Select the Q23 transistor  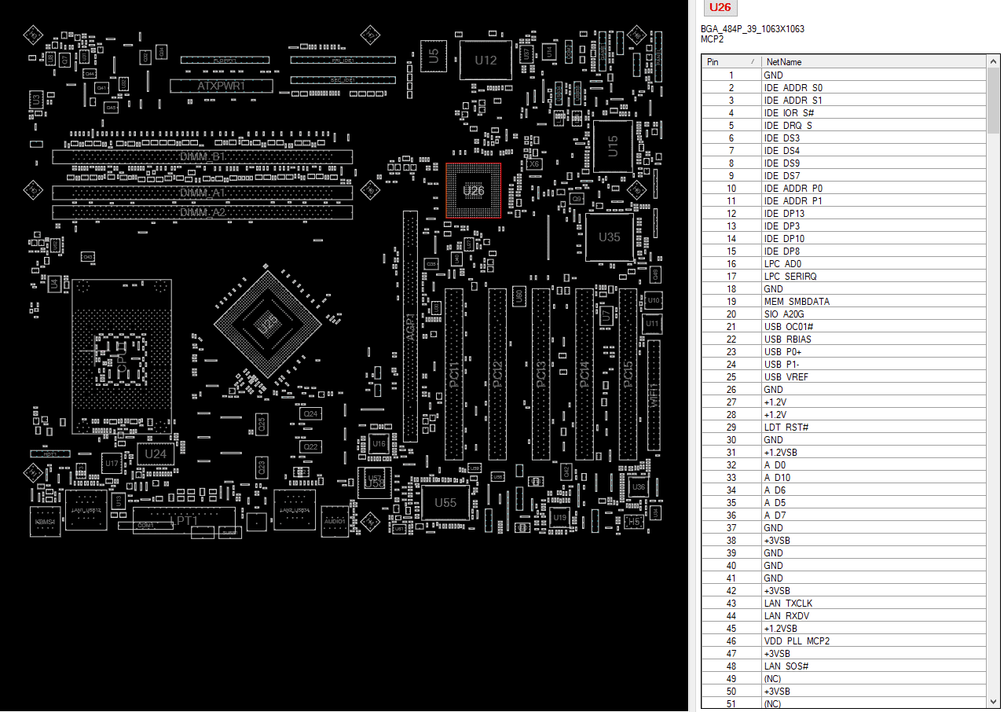coord(262,467)
